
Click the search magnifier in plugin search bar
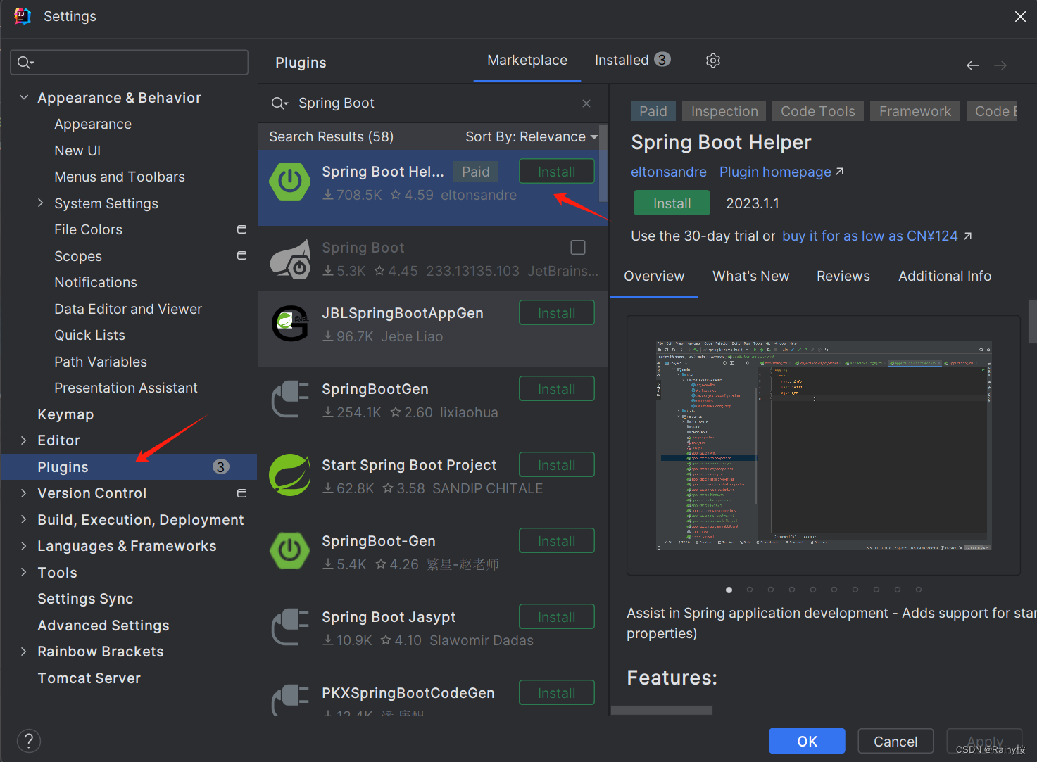tap(279, 103)
